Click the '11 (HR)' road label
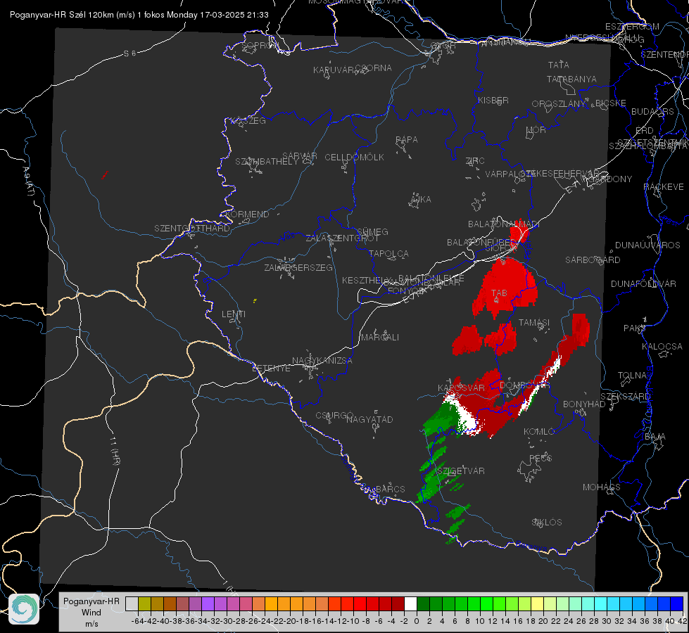 (x=115, y=451)
